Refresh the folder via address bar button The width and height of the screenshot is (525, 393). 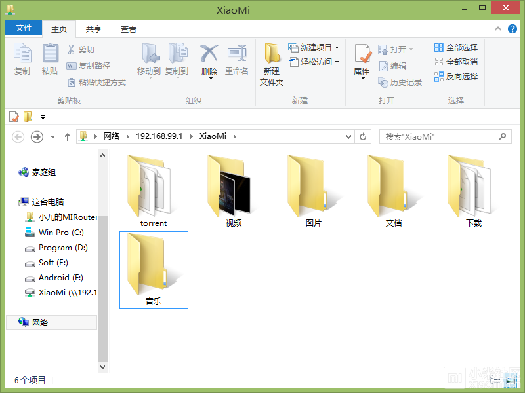pyautogui.click(x=363, y=137)
